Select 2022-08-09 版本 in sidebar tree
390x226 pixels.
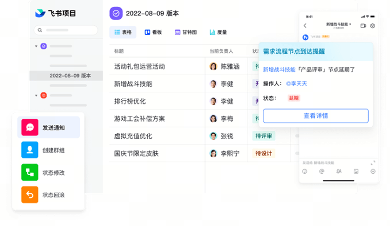66,76
